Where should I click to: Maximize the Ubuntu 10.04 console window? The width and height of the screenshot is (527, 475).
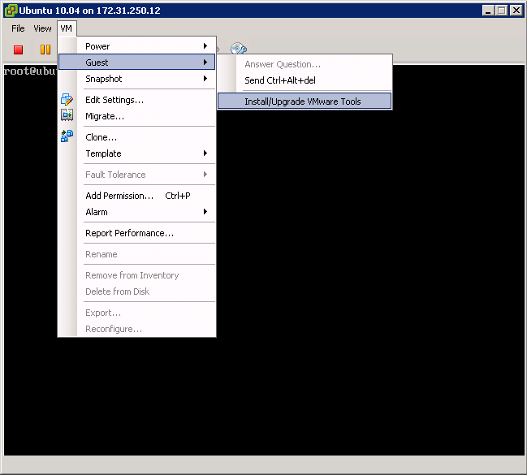tap(502, 11)
